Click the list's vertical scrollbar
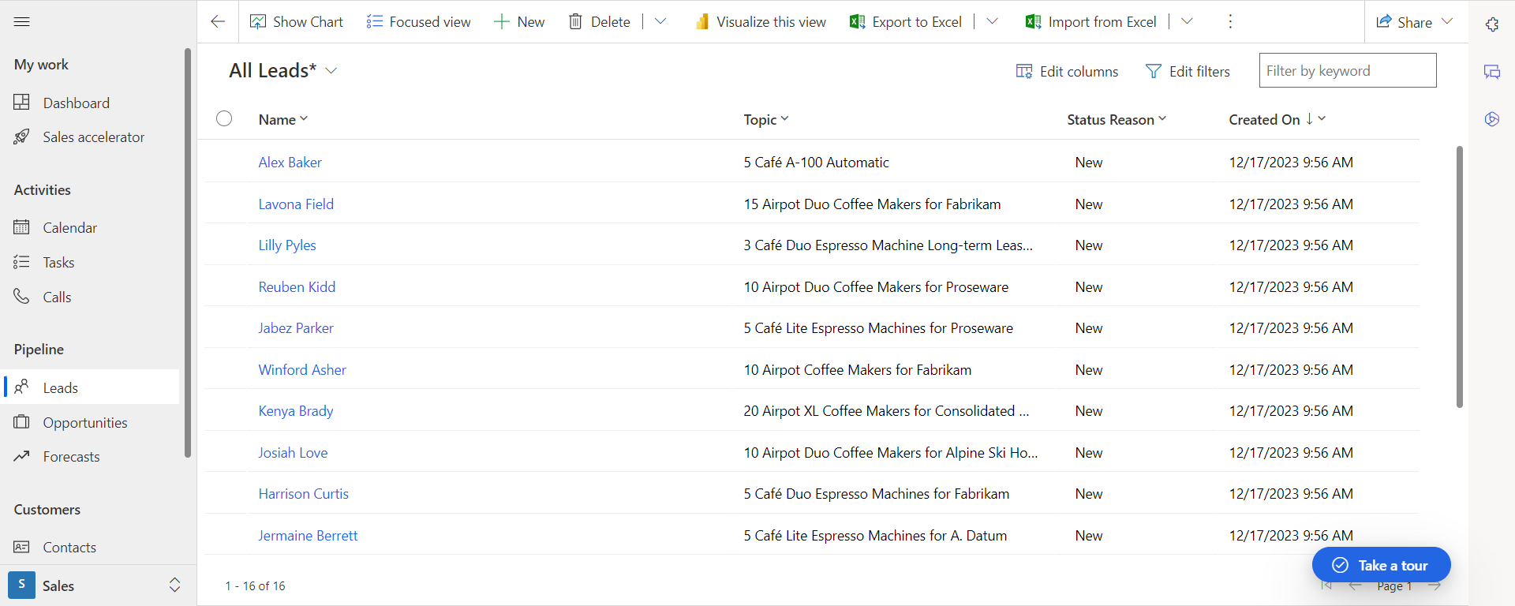Viewport: 1515px width, 606px height. tap(1459, 276)
